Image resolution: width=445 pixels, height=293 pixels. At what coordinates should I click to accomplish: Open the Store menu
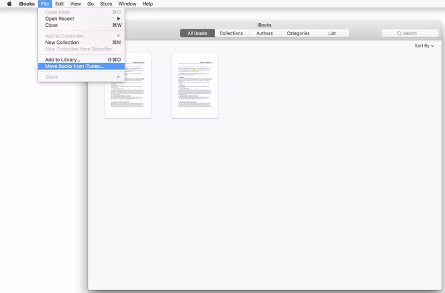(x=106, y=4)
